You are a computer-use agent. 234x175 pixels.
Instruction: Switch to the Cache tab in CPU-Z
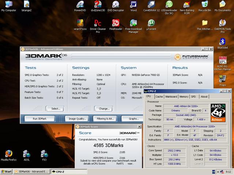pos(159,97)
